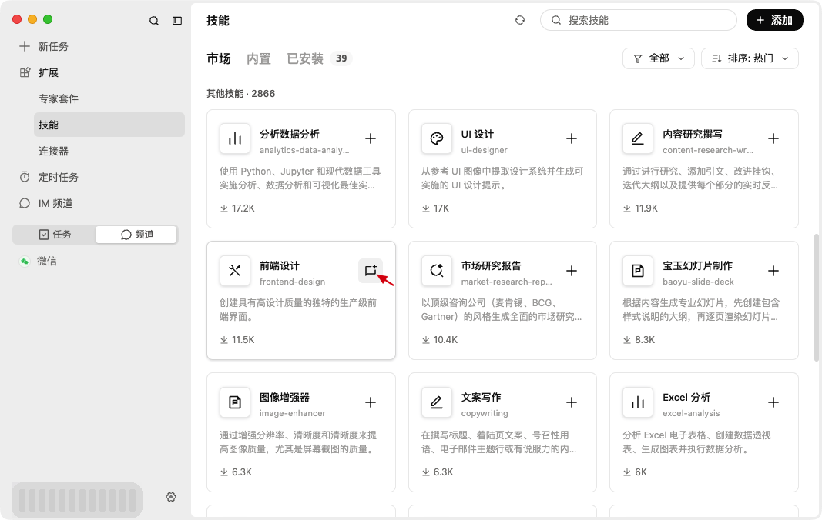Screen dimensions: 822x520
Task: Click the 内容研究撰写 pencil icon
Action: [637, 138]
